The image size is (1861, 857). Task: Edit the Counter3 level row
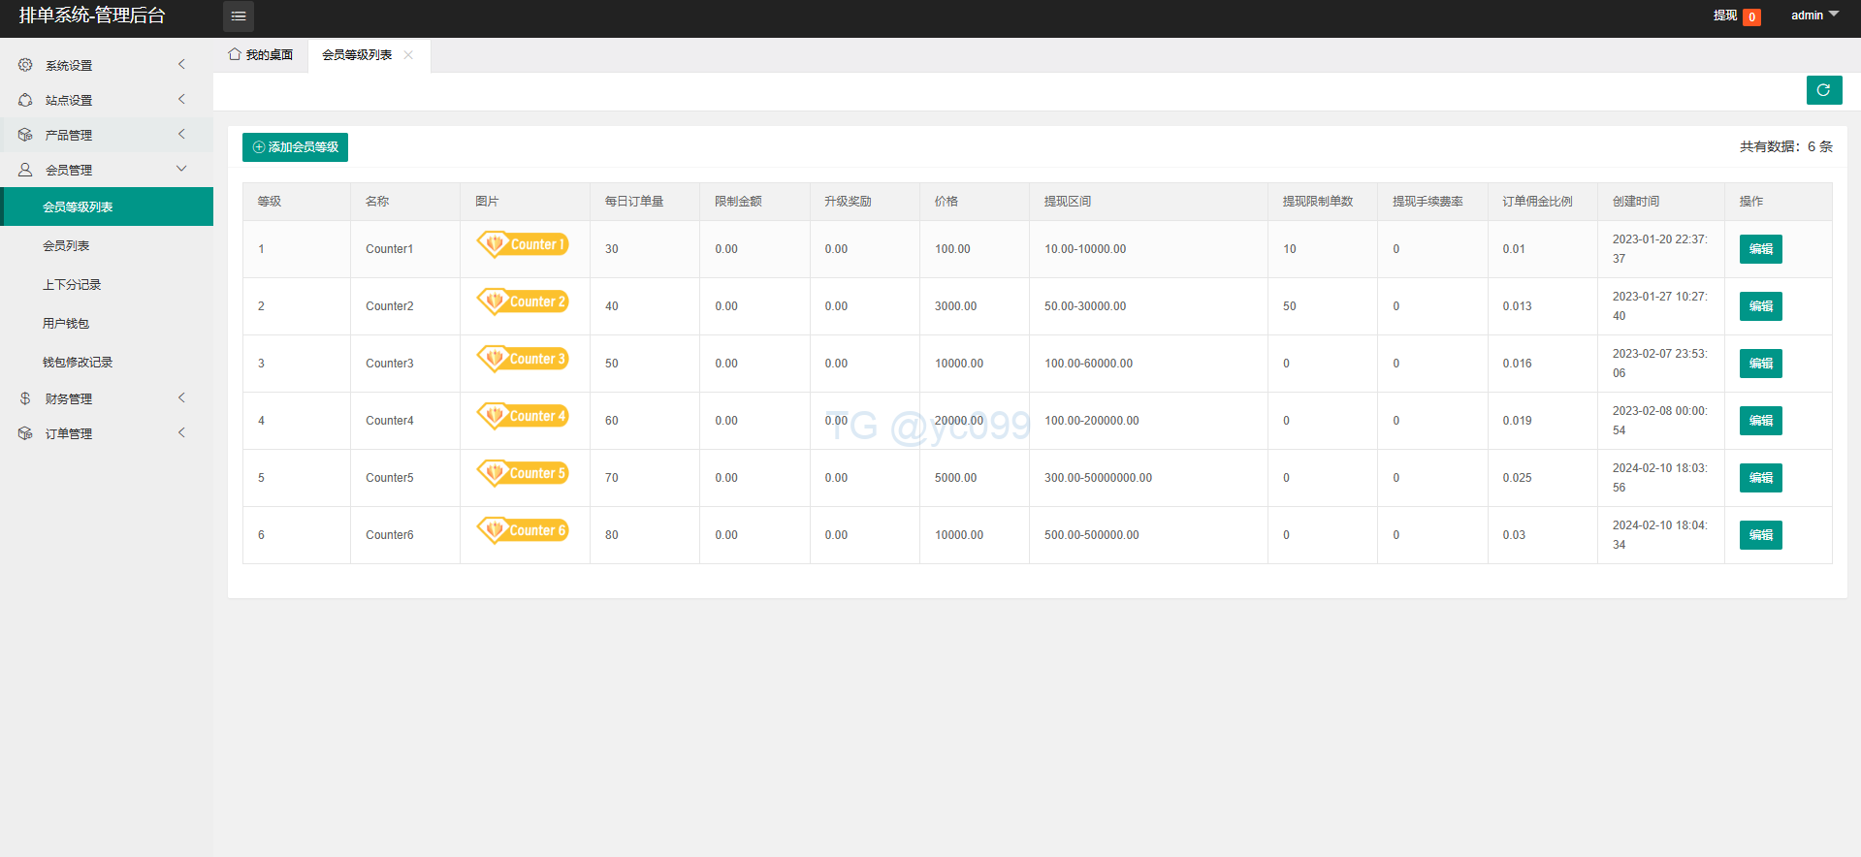(x=1760, y=364)
